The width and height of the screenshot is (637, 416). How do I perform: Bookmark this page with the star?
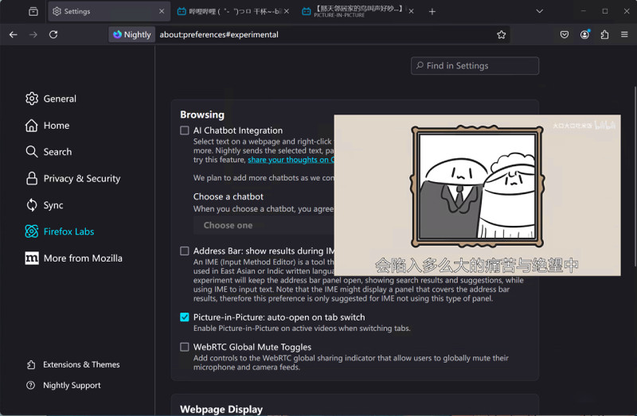point(501,34)
